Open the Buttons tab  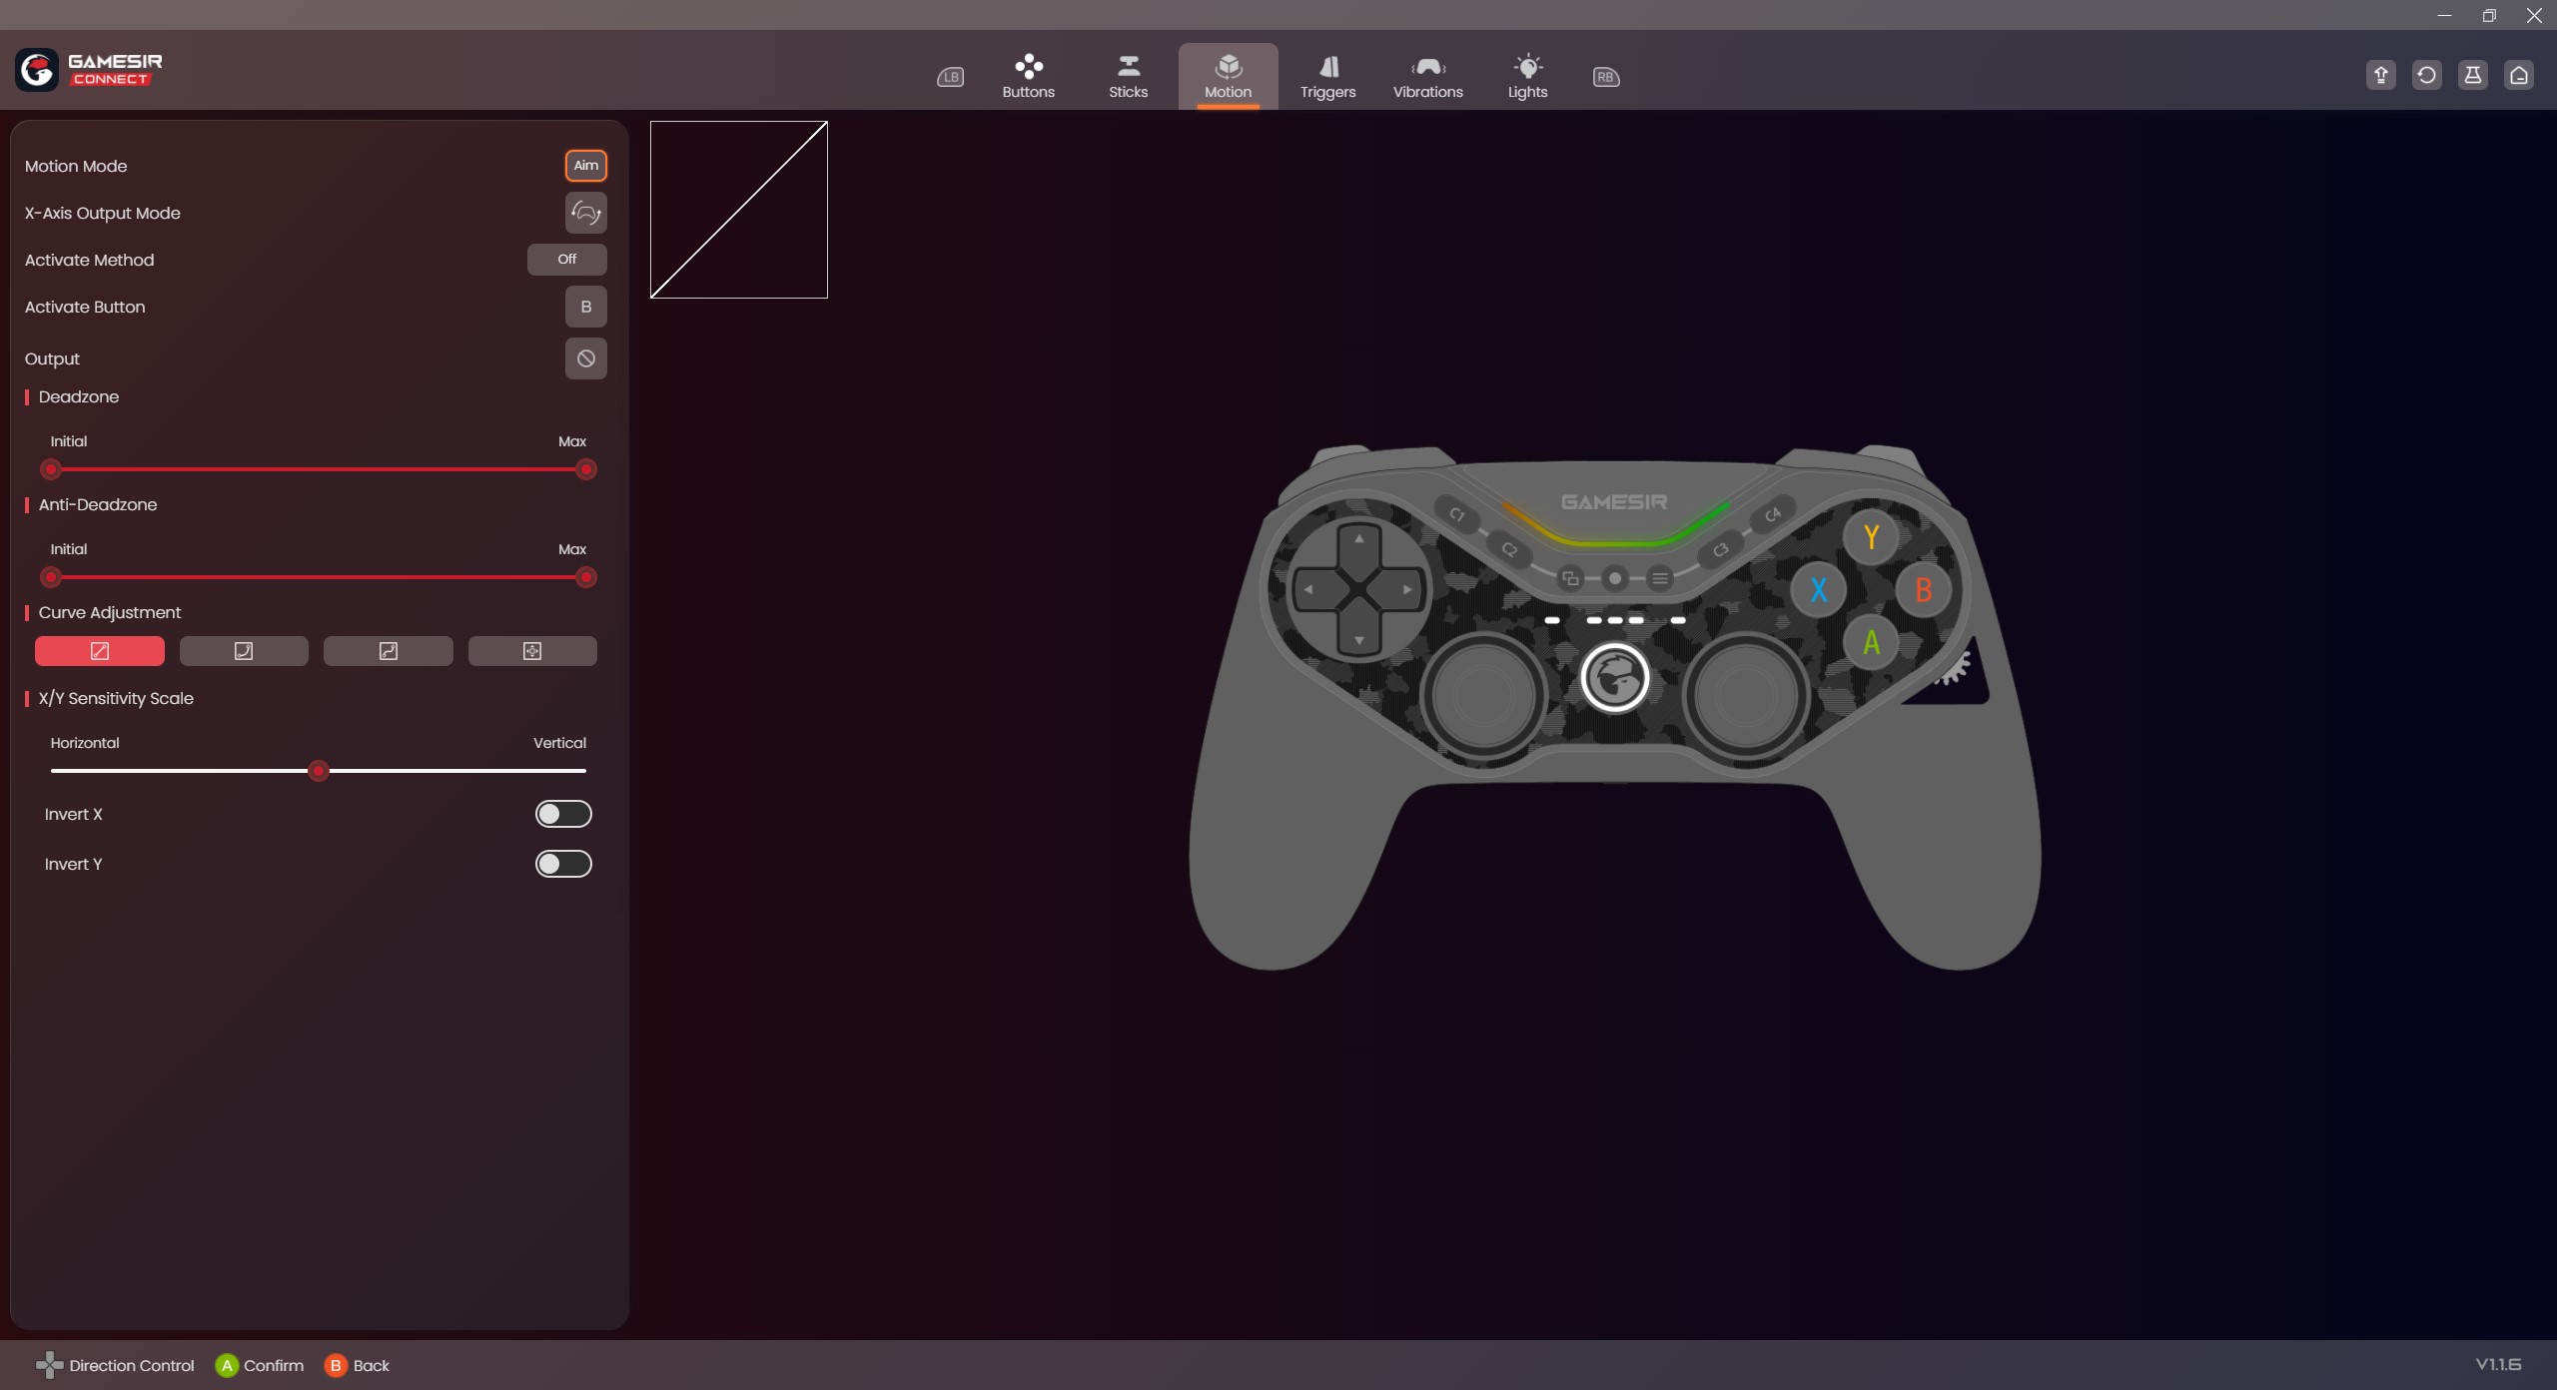pos(1028,76)
